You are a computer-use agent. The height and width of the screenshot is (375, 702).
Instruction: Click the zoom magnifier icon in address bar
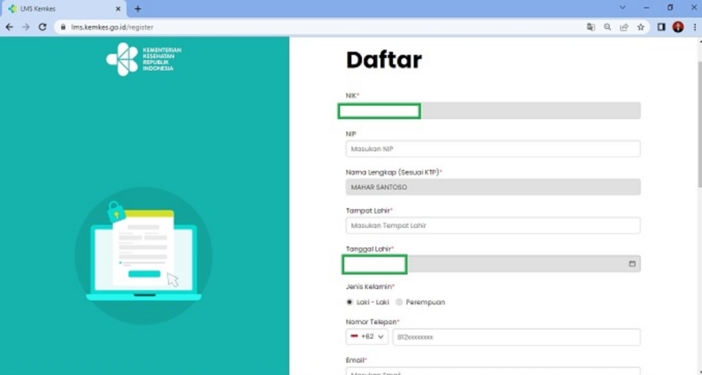[607, 27]
